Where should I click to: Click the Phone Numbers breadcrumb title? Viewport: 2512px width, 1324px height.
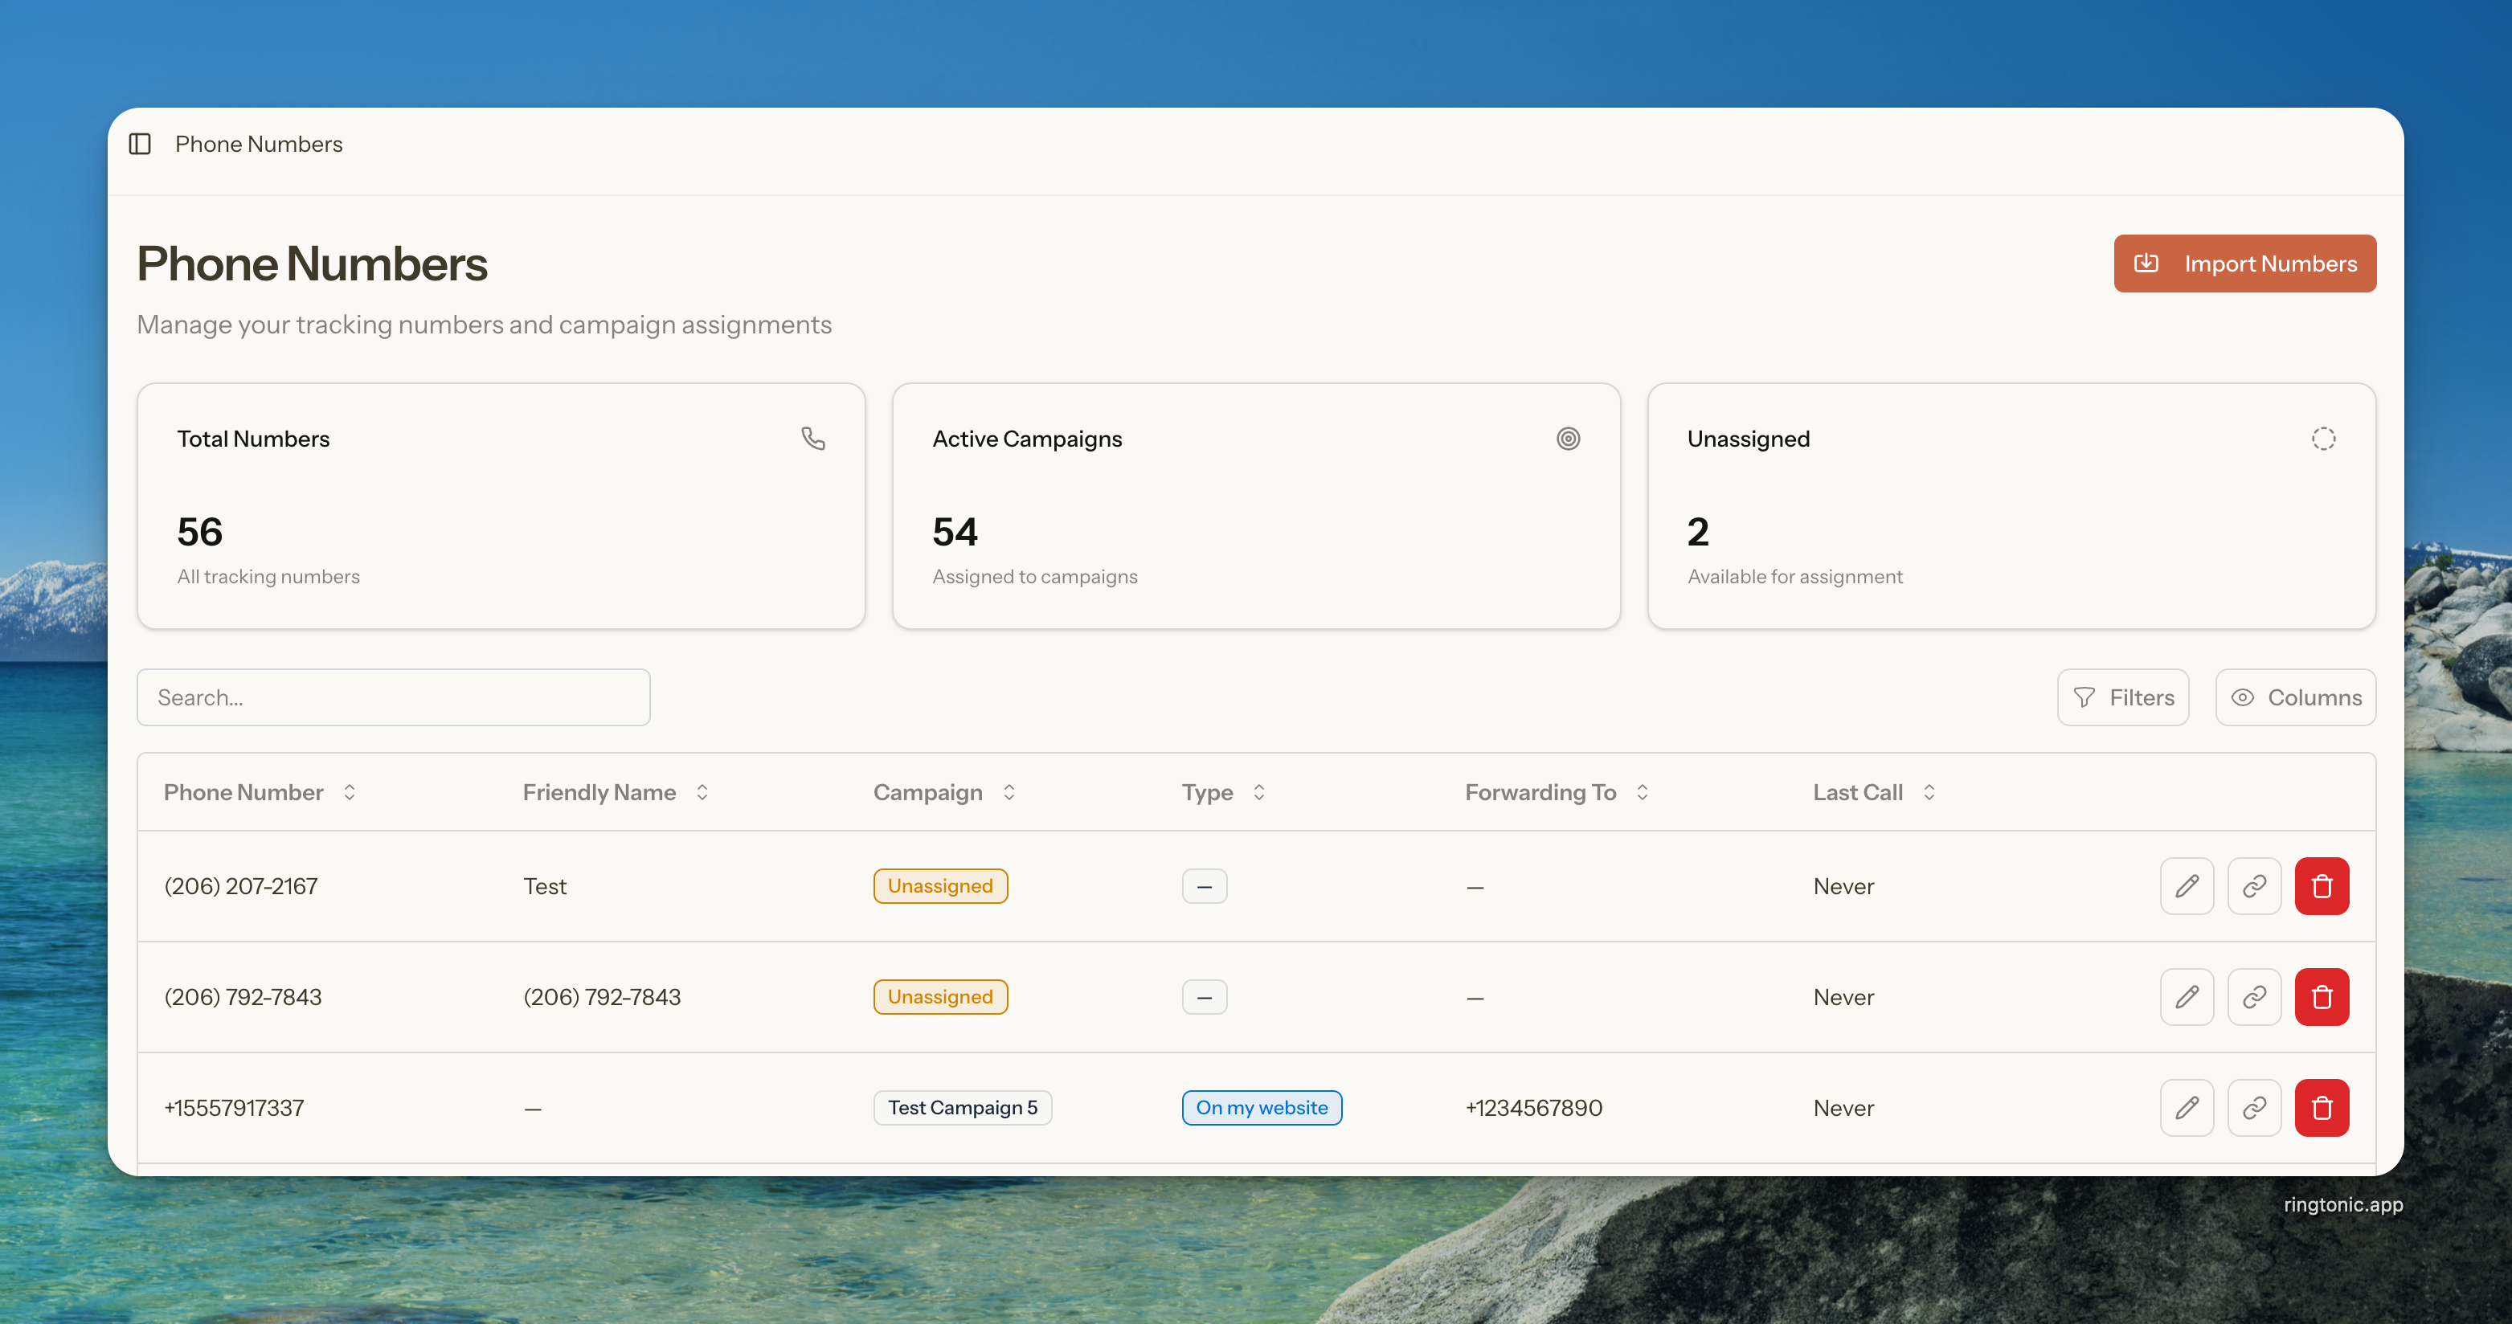tap(259, 145)
